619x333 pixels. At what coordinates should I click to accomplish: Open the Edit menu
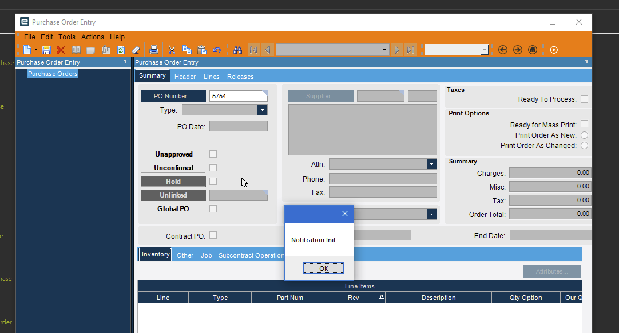click(x=46, y=37)
